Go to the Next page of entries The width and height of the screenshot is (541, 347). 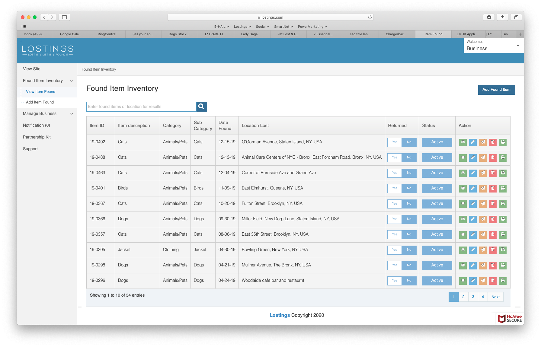coord(495,297)
